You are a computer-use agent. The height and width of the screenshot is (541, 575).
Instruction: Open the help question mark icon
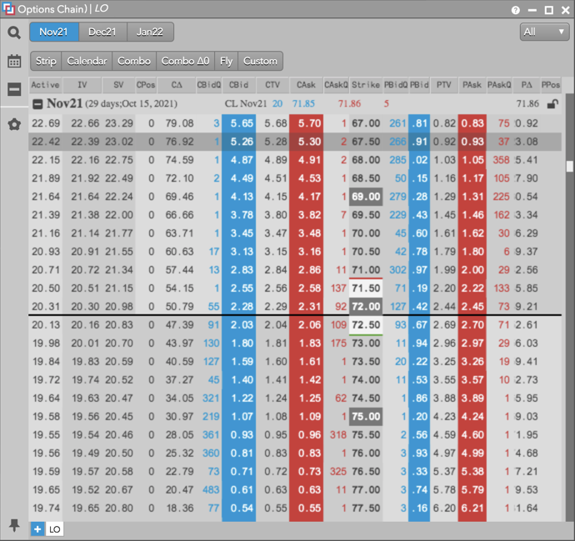[516, 10]
